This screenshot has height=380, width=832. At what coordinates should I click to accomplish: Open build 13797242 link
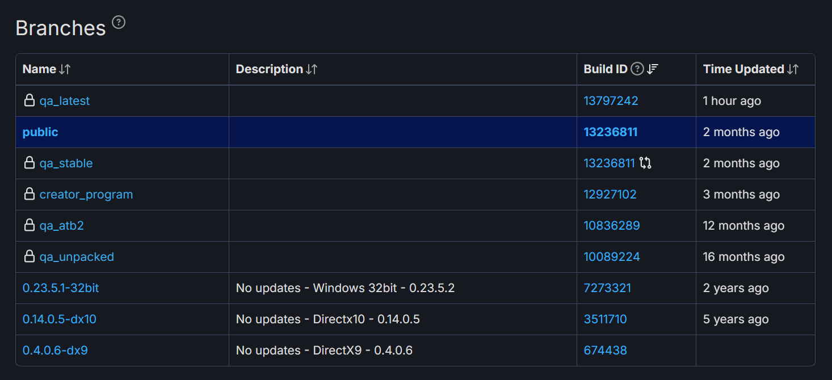click(611, 101)
